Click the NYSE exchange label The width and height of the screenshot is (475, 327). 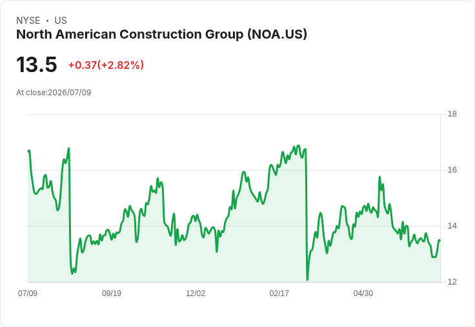pos(28,21)
